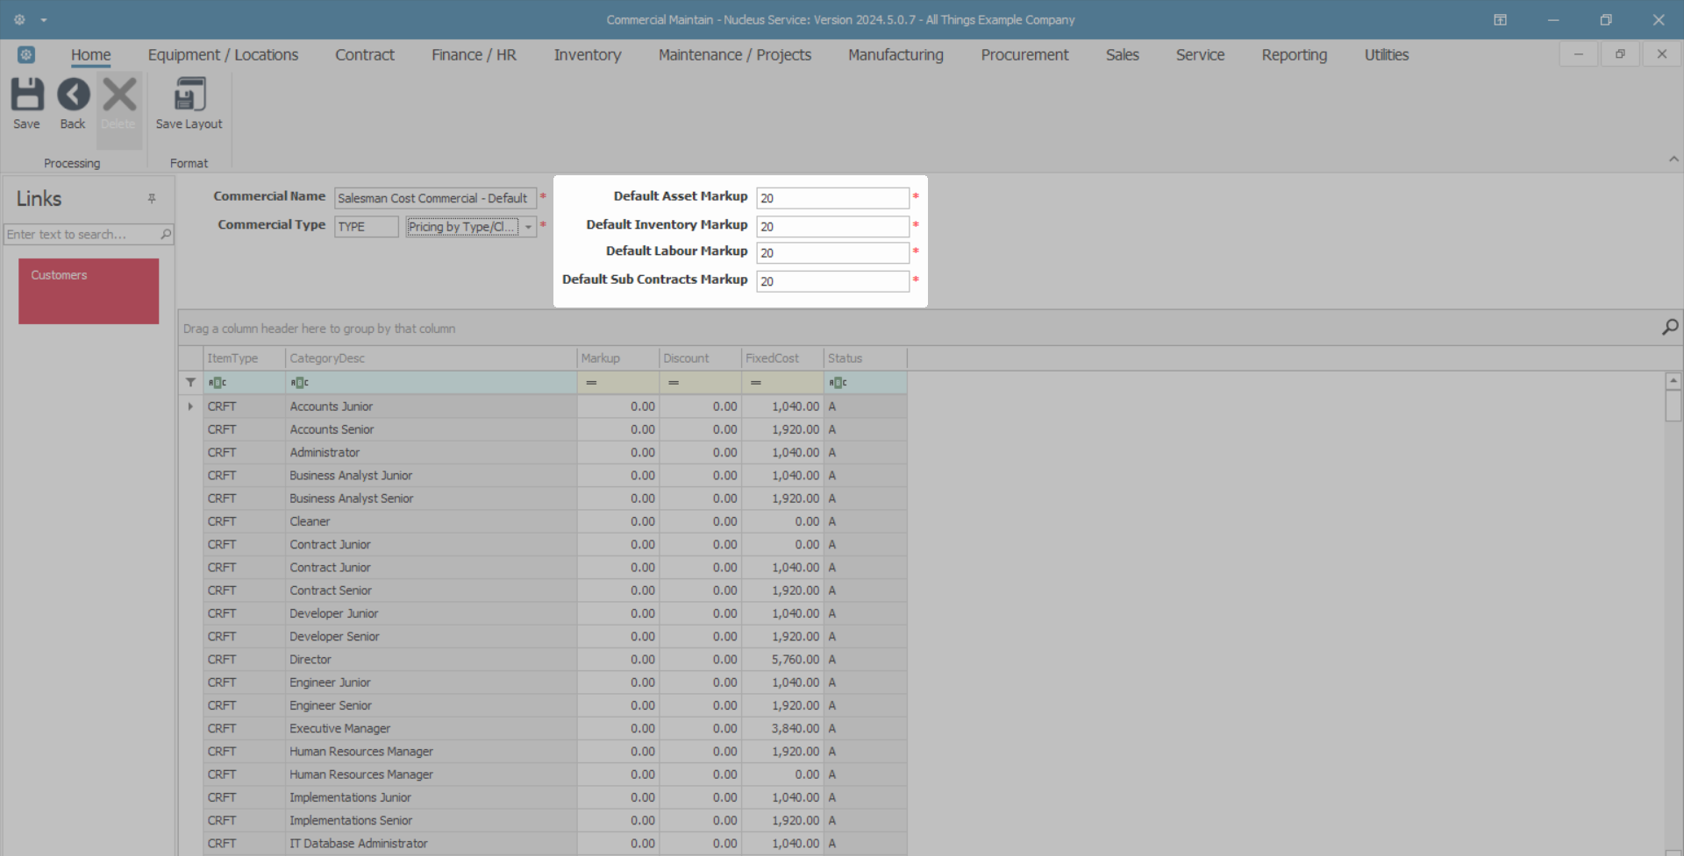
Task: Click the grid filter funnel icon
Action: pos(190,383)
